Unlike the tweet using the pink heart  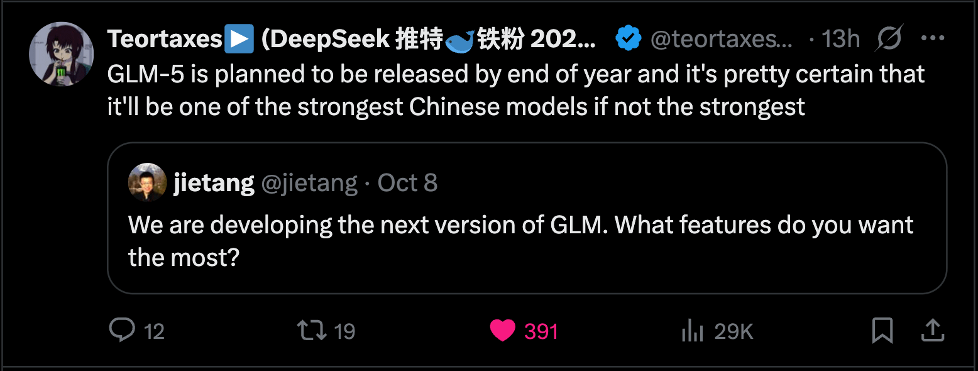(502, 330)
